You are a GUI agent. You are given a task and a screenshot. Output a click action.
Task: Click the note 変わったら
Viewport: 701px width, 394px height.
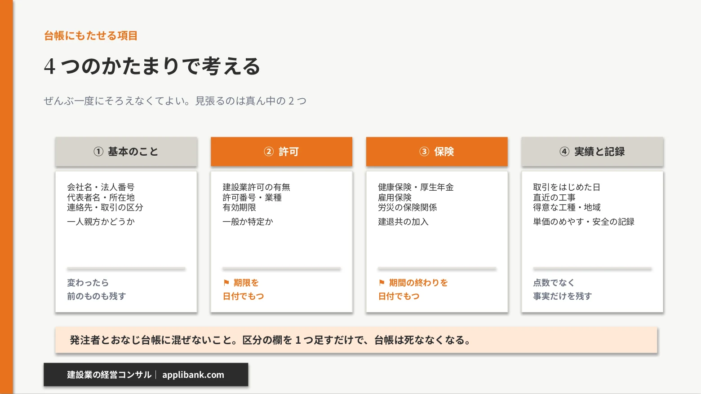[x=88, y=283]
